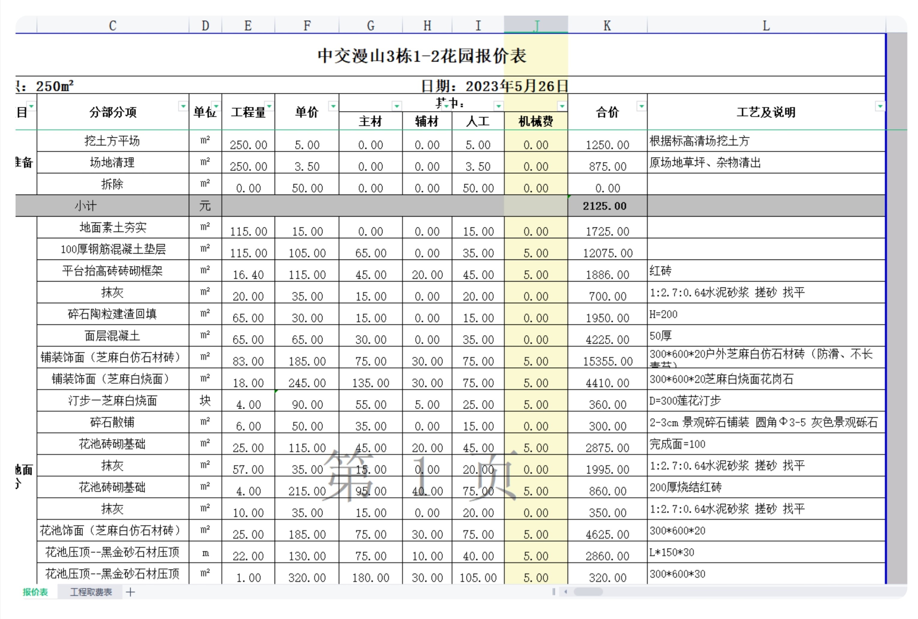Select the total price 15355.00 cell
Viewport: 918px width, 619px height.
pos(607,357)
